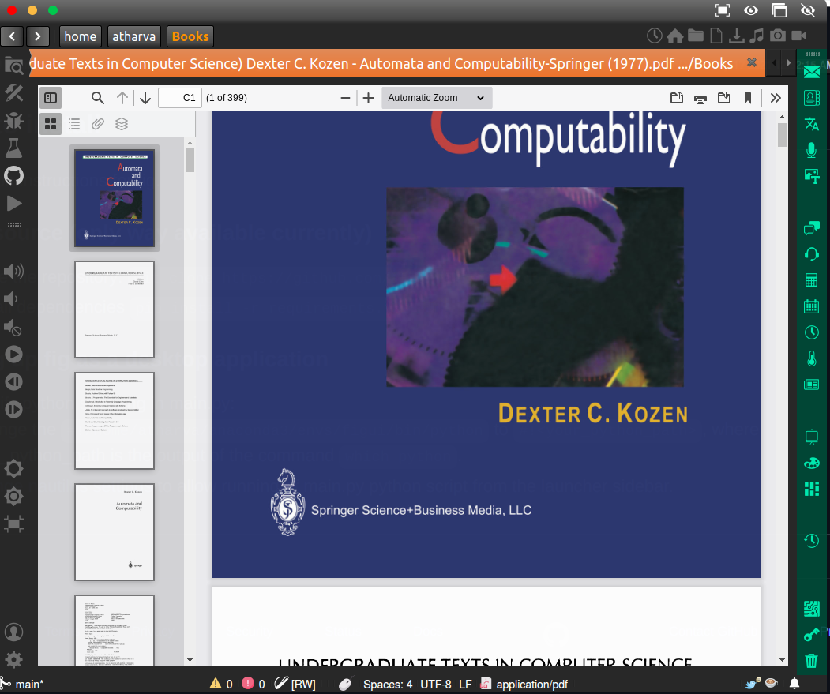
Task: Open the downloads shortcut icon
Action: (736, 36)
